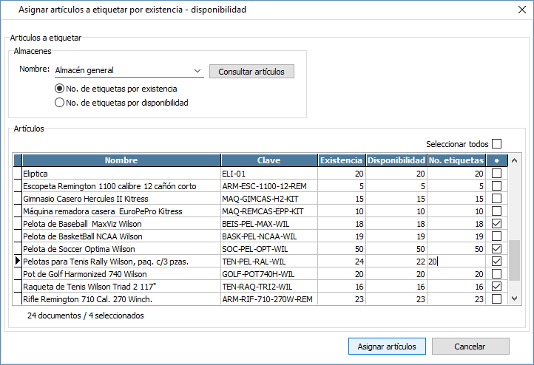Click the Consultar artículos button
This screenshot has width=534, height=365.
(251, 71)
